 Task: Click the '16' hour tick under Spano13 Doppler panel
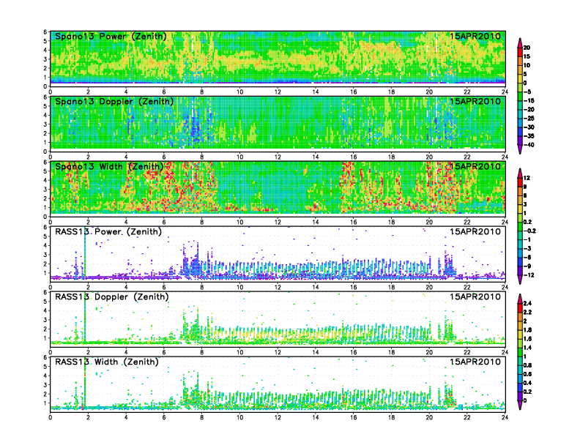pyautogui.click(x=353, y=157)
